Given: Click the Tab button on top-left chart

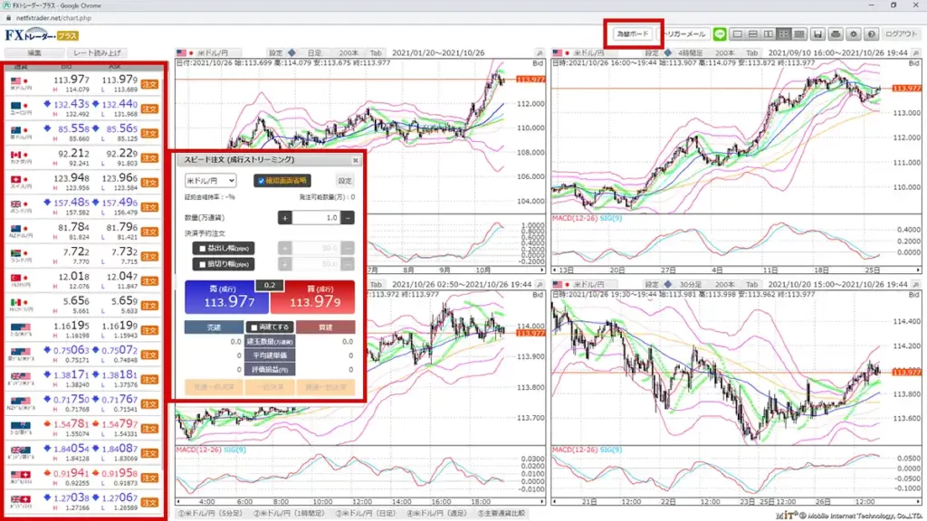Looking at the screenshot, I should 376,52.
